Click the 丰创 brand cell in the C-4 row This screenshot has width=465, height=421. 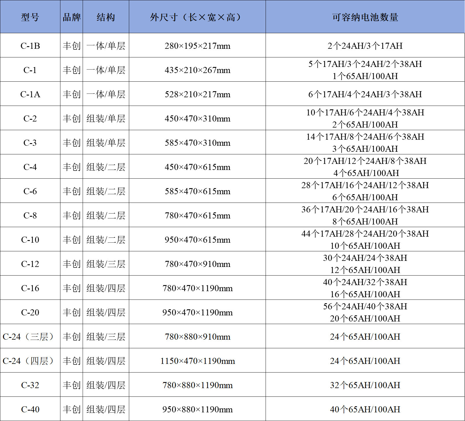(72, 167)
